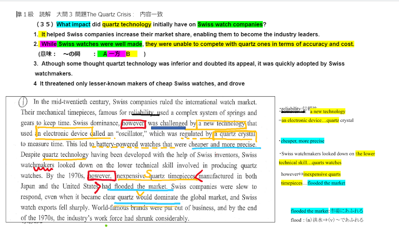This screenshot has width=399, height=237.
Task: Click the first red-boxed "however" in the passage
Action: [x=133, y=123]
